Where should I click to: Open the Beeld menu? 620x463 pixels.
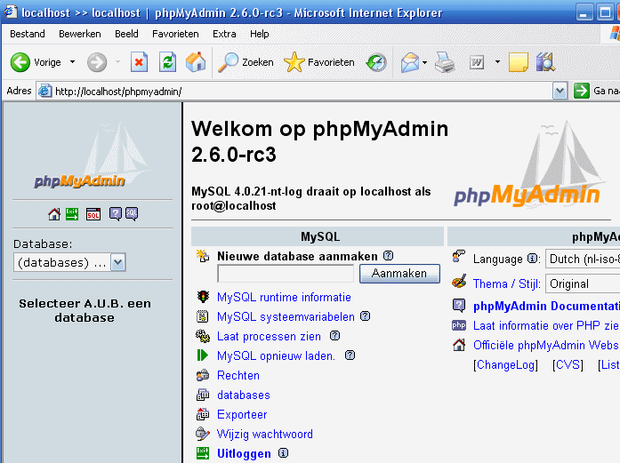click(x=126, y=34)
